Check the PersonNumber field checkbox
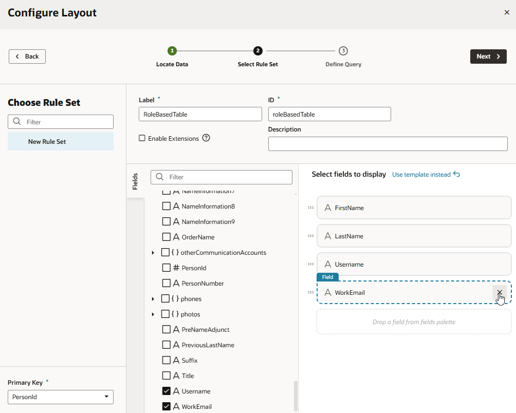Screen dimensions: 516x413 click(167, 283)
